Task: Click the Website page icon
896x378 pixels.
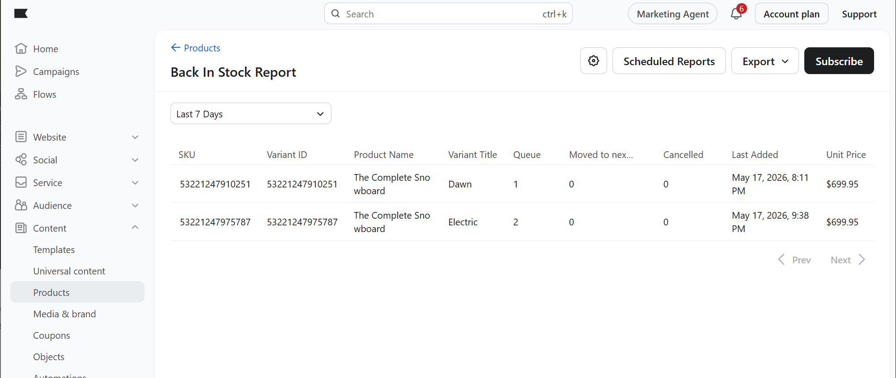Action: (x=21, y=137)
